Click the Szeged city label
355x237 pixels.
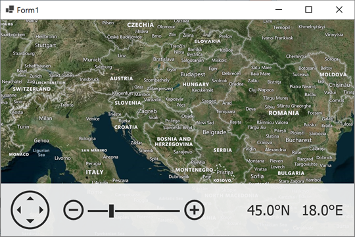[209, 101]
